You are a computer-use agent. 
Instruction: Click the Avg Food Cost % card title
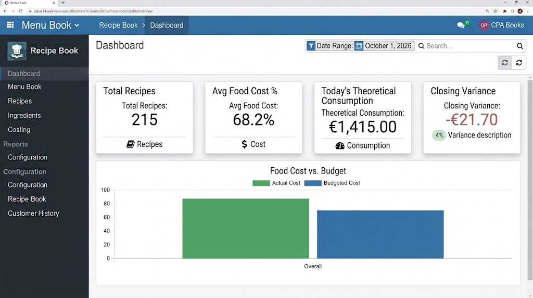coord(245,91)
